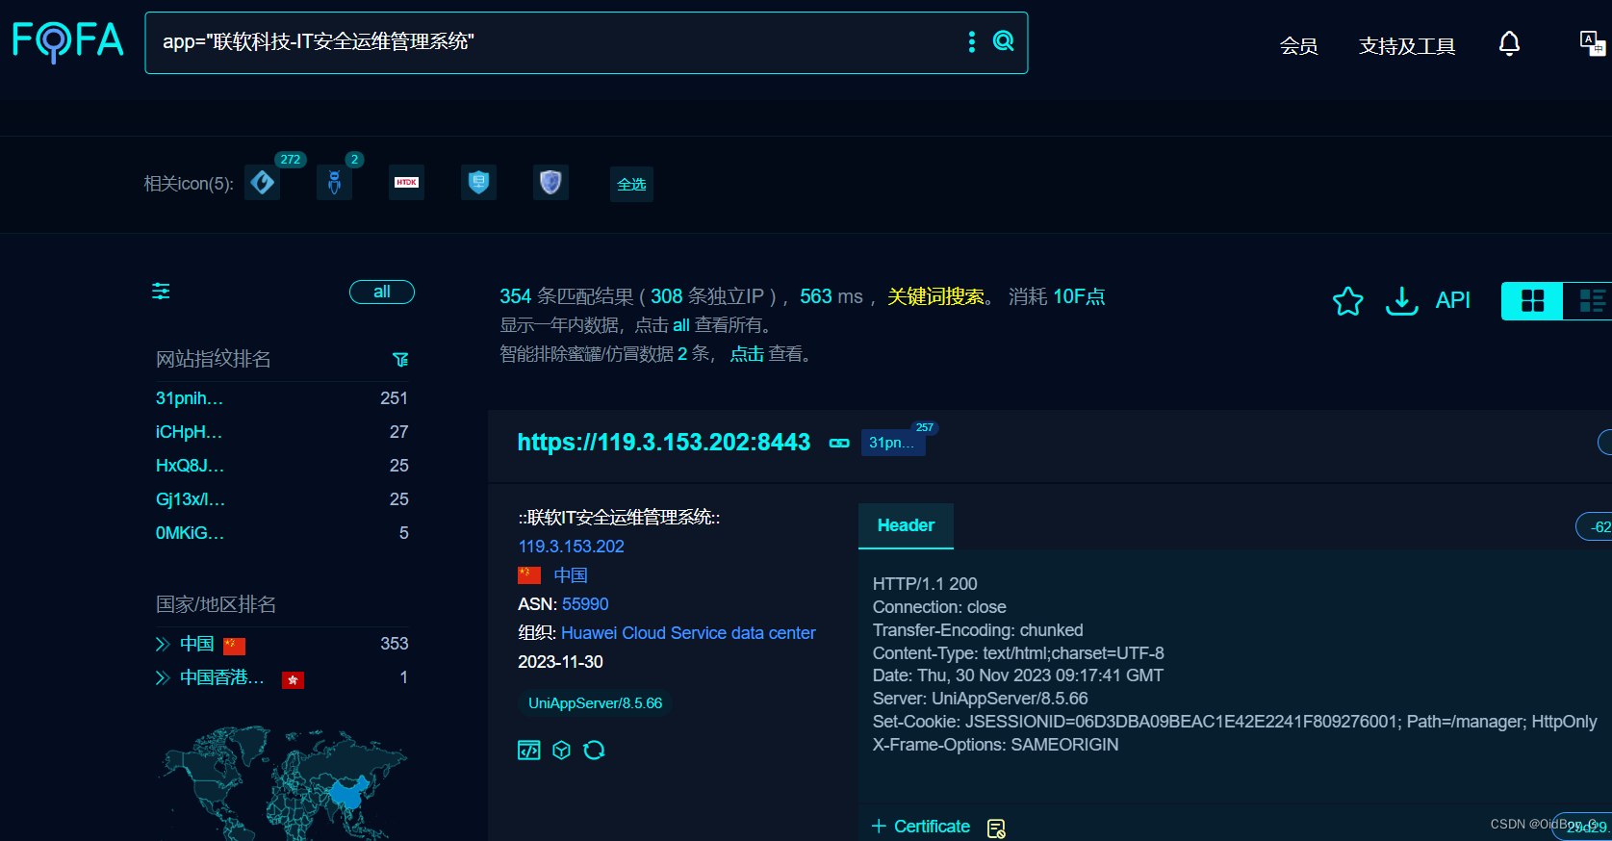1612x841 pixels.
Task: Click 关键词搜索 yellow text
Action: pos(935,296)
